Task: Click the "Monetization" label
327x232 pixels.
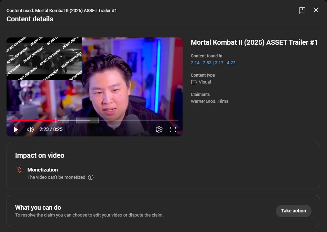Action: [x=43, y=170]
